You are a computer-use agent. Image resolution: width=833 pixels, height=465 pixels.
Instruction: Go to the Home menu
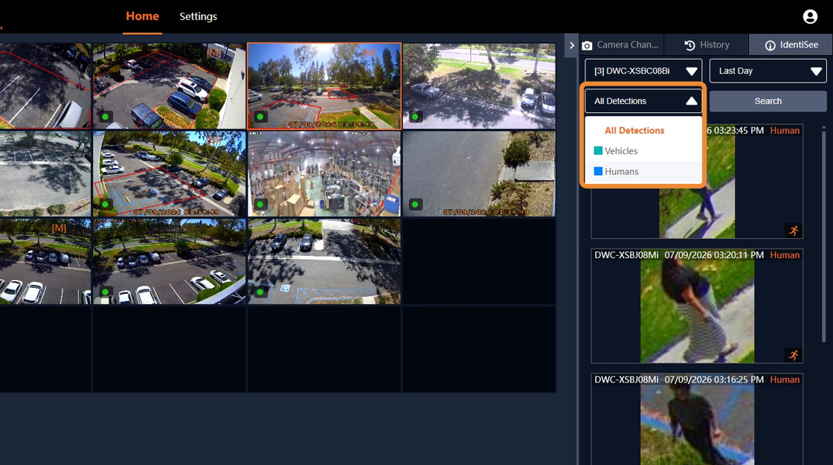(x=142, y=16)
